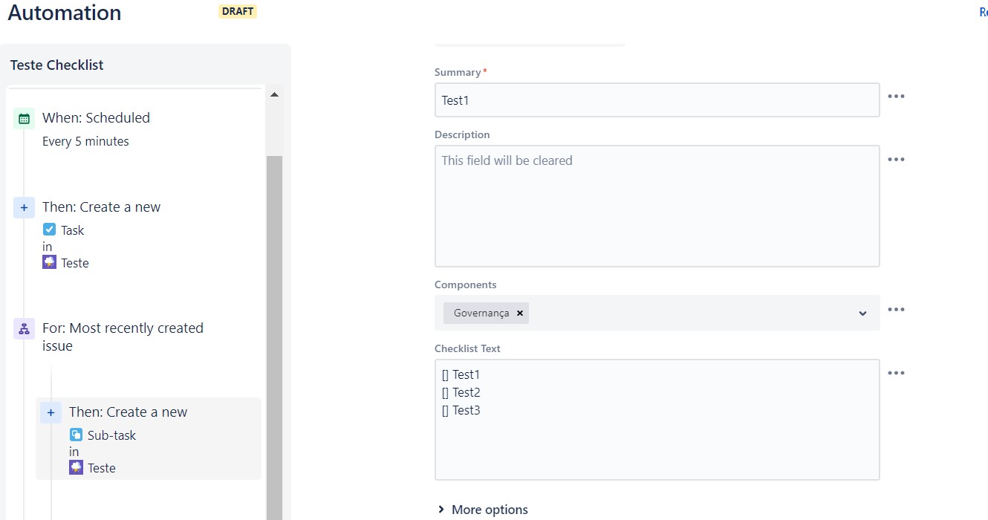This screenshot has width=988, height=520.
Task: Click the Sub-task issue type icon
Action: tap(76, 435)
